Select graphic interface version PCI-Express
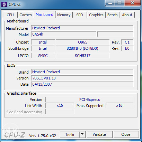The height and width of the screenshot is (142, 142). point(89,100)
